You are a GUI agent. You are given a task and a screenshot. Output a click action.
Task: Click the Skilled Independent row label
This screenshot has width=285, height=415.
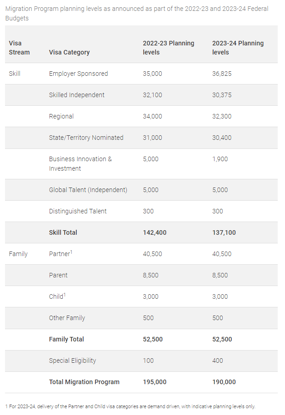[x=76, y=95]
